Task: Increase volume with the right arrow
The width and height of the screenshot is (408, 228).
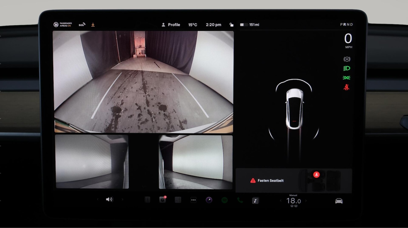Action: [122, 200]
